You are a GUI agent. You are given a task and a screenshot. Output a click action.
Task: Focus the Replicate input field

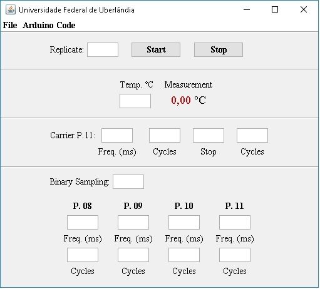103,49
